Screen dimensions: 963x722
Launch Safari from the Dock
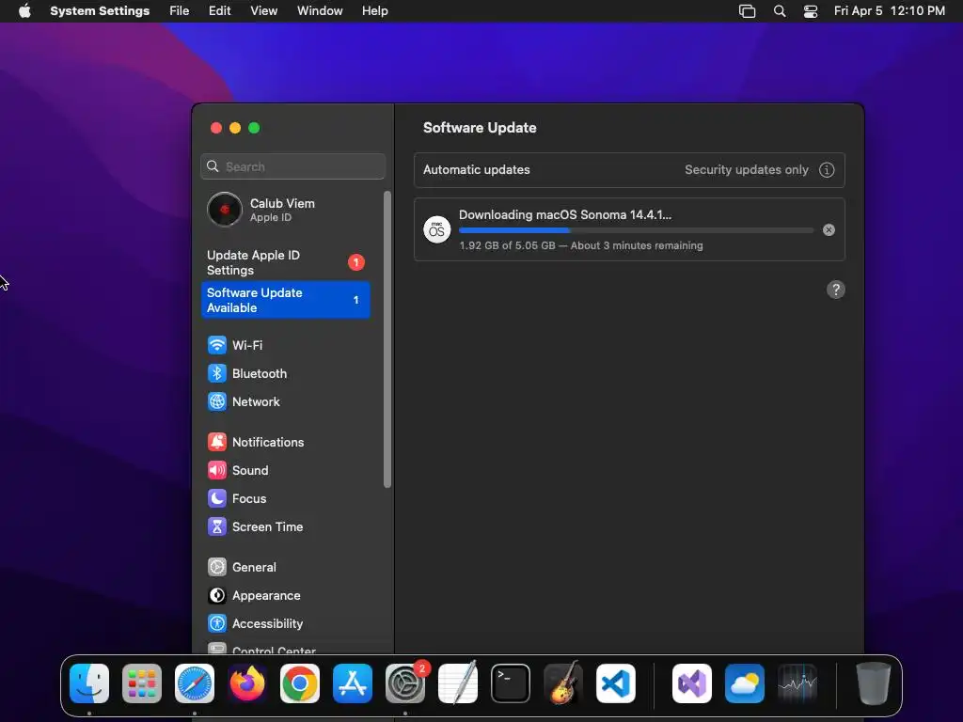click(195, 683)
